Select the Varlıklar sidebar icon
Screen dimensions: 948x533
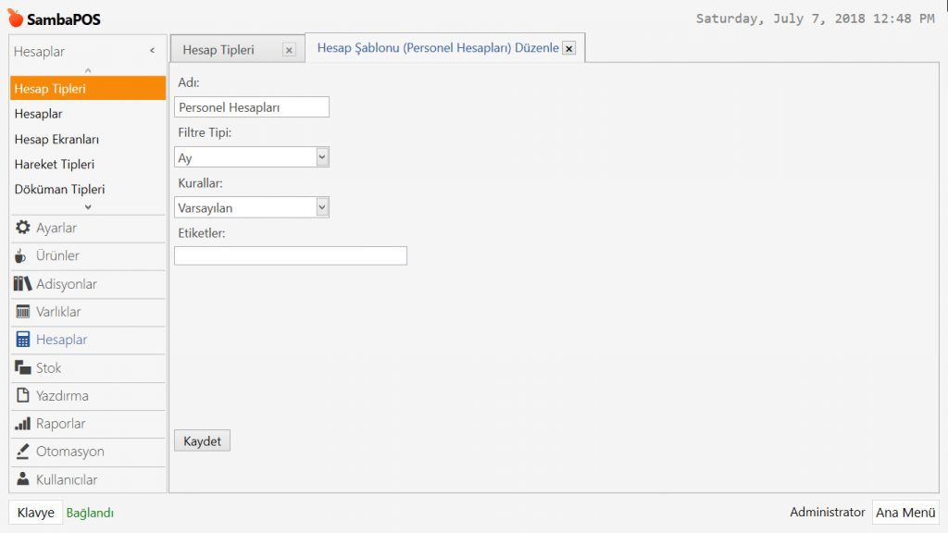point(23,312)
